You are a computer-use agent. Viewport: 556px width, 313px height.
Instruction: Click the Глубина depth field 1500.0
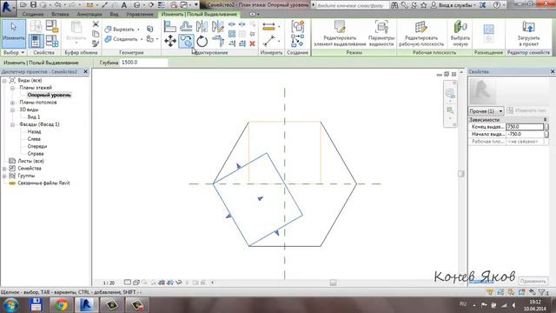143,63
